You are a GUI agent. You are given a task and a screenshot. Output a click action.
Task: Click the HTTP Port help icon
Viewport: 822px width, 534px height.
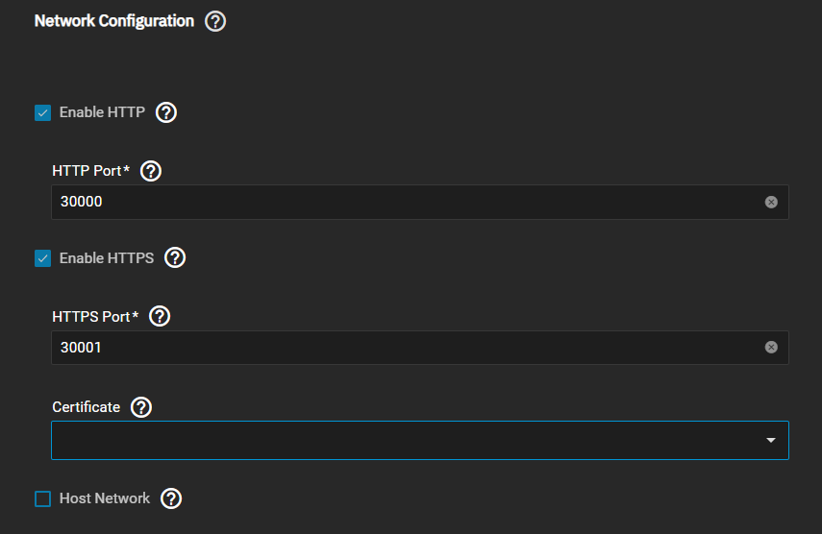pyautogui.click(x=151, y=171)
